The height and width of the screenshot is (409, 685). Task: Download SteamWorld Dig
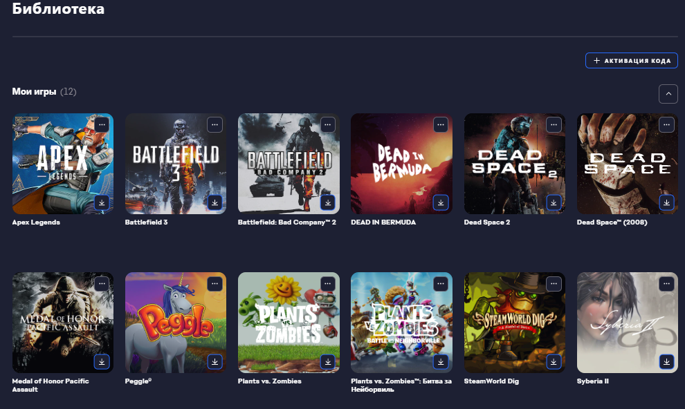(x=554, y=362)
